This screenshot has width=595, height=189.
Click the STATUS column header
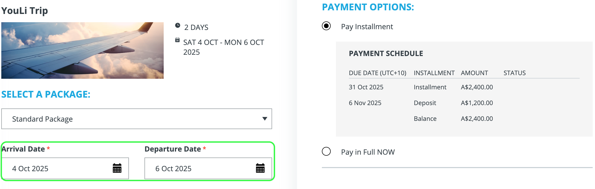[515, 73]
